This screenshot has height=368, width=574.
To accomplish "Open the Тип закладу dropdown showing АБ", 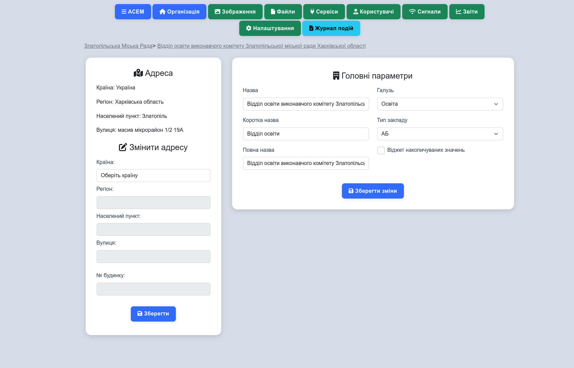I will [439, 134].
